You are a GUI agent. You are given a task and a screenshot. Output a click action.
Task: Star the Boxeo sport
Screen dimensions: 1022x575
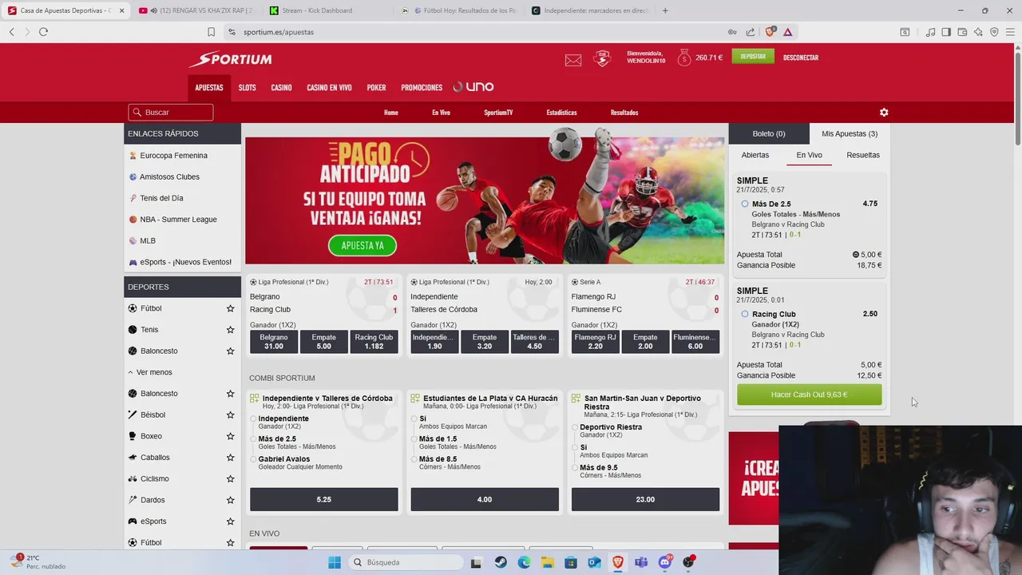coord(230,436)
